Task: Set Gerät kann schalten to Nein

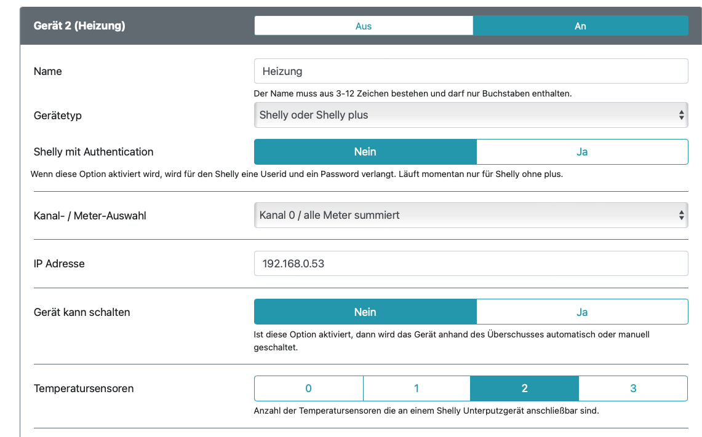Action: pos(365,312)
